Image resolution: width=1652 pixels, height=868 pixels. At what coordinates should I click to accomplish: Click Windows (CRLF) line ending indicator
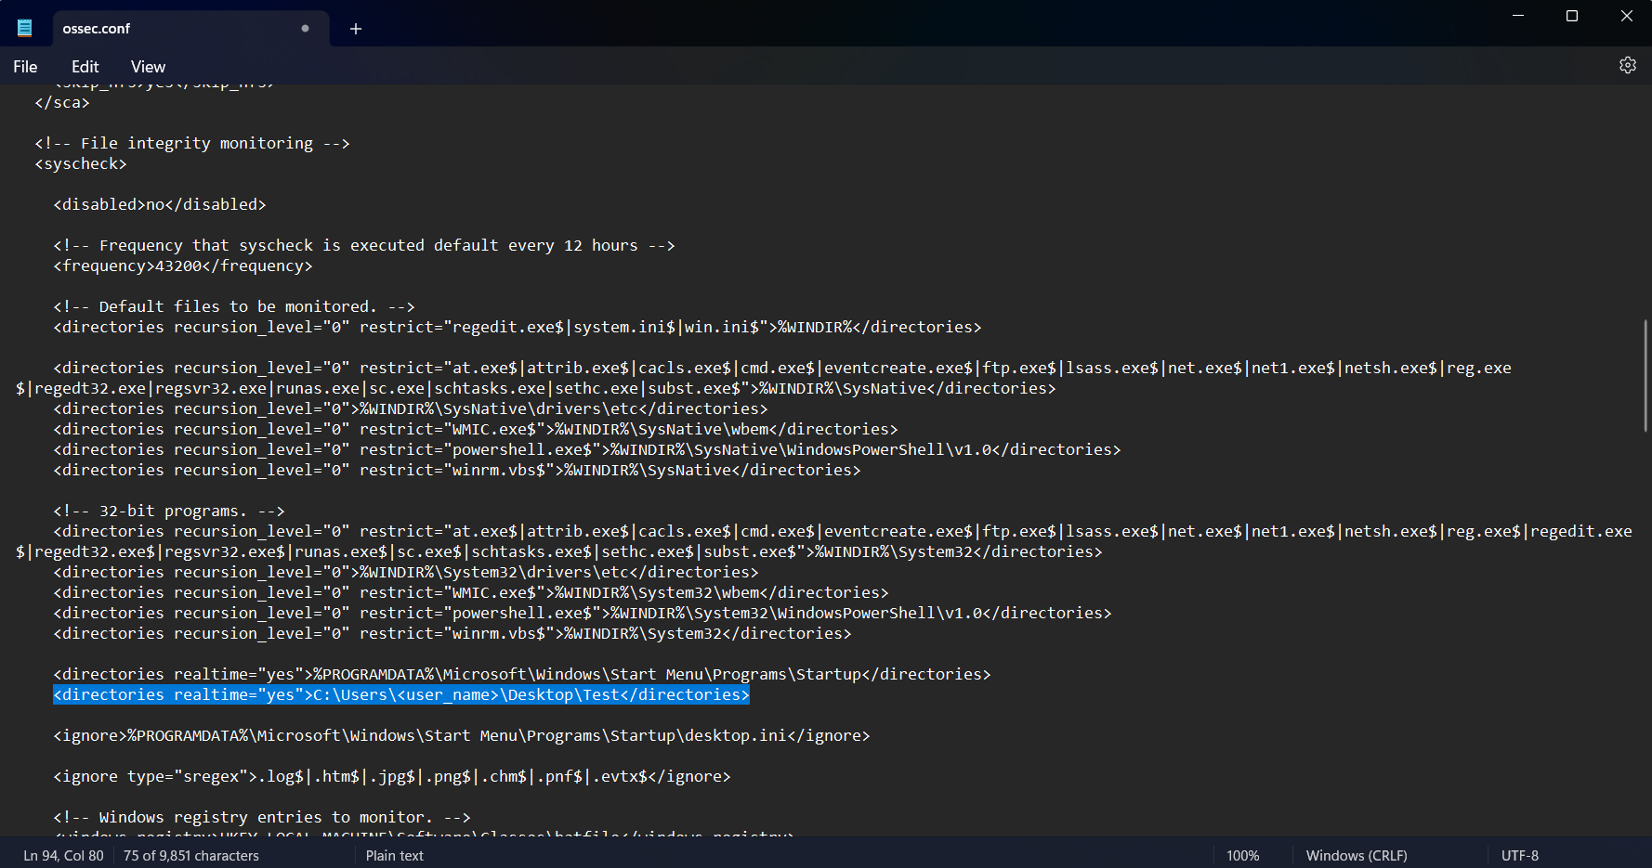click(1357, 856)
